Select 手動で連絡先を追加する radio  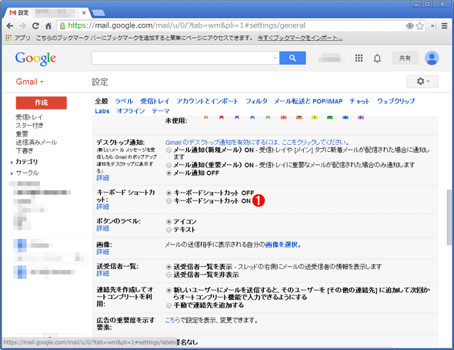click(169, 305)
